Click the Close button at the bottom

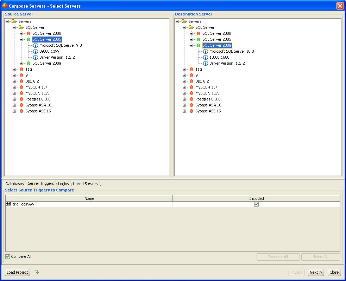334,272
